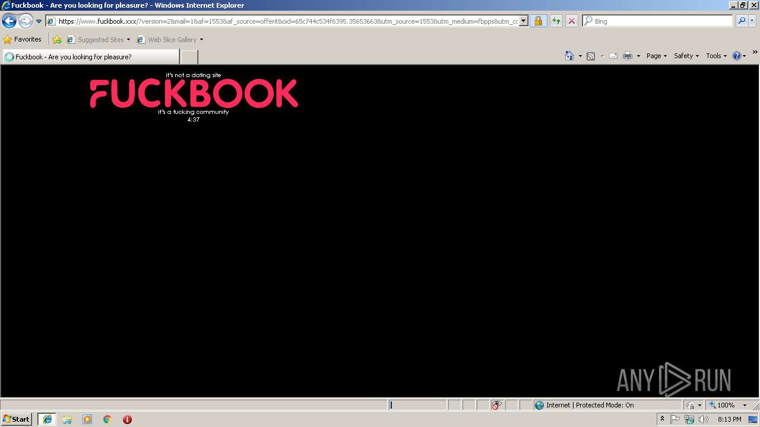Go forward with the Forward arrow button
The image size is (760, 427).
tap(26, 21)
